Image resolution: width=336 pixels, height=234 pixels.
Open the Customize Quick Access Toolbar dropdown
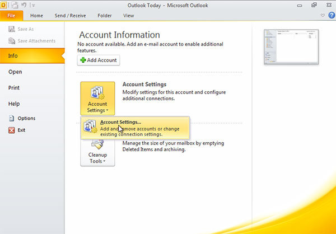pyautogui.click(x=32, y=6)
